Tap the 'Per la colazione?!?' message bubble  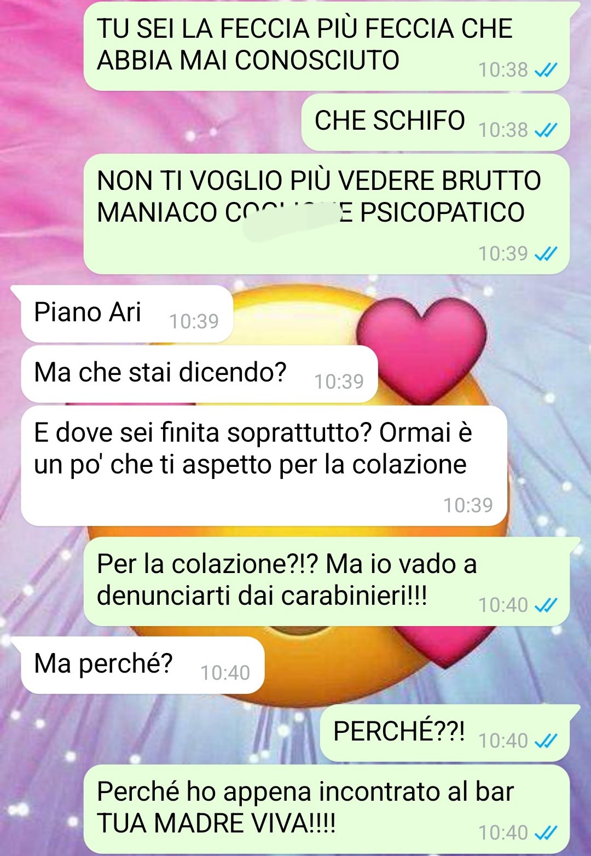click(327, 581)
